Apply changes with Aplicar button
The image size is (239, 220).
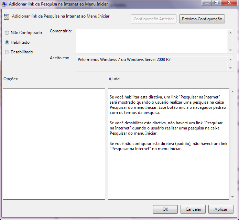221,209
